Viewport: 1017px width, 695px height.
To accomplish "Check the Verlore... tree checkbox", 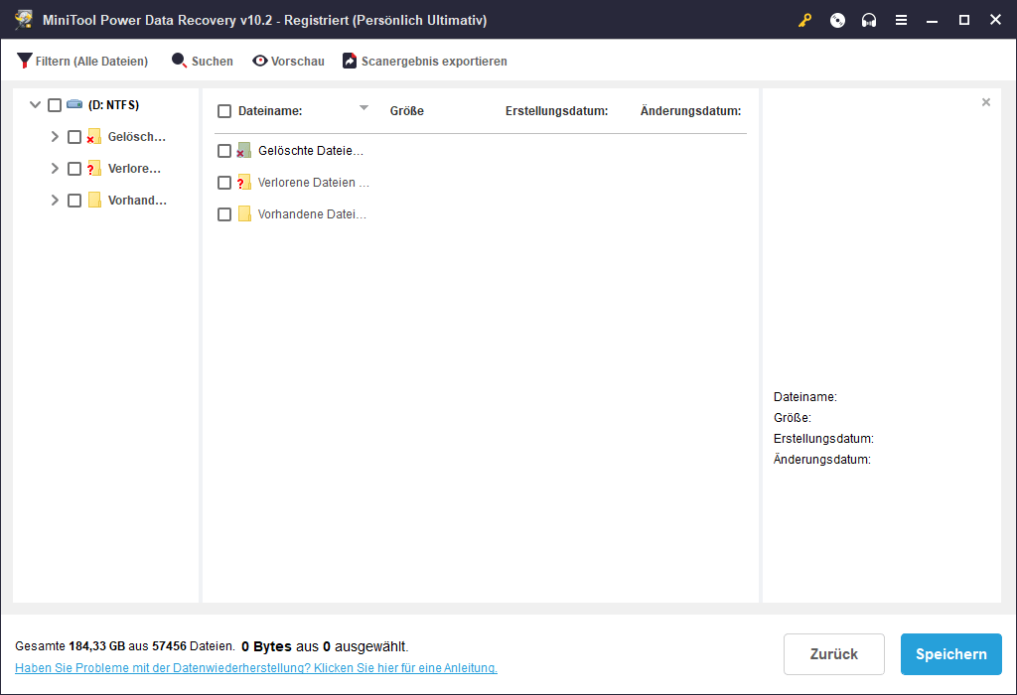I will [74, 169].
